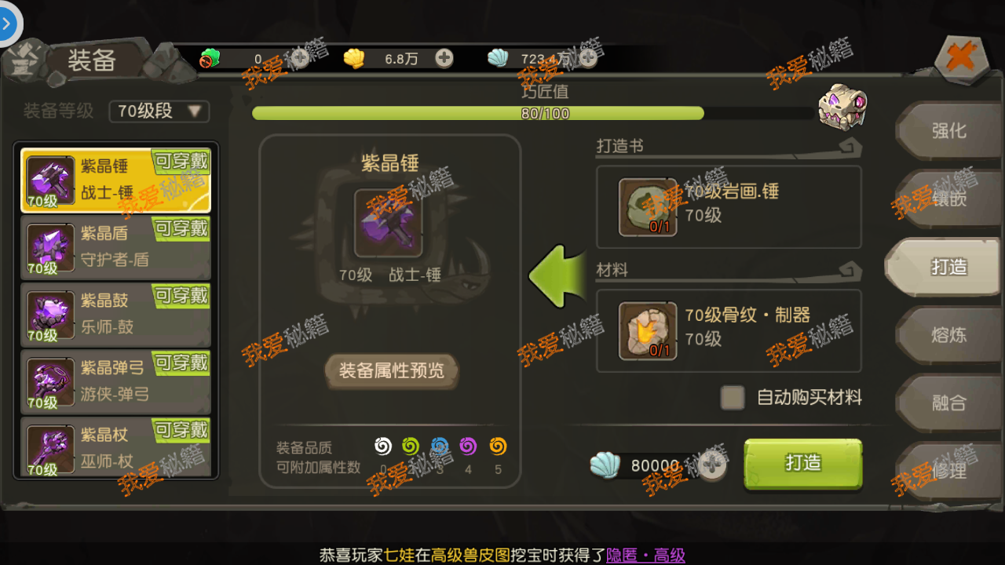This screenshot has width=1005, height=565.
Task: Click the skull treasure chest icon
Action: click(x=841, y=105)
